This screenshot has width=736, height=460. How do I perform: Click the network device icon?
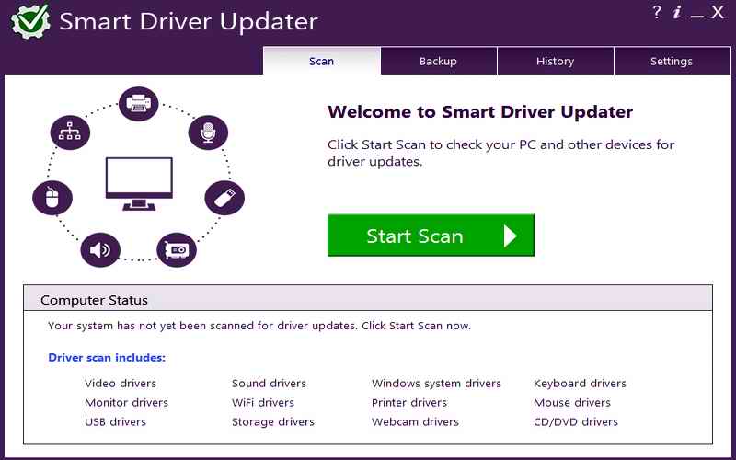coord(69,132)
